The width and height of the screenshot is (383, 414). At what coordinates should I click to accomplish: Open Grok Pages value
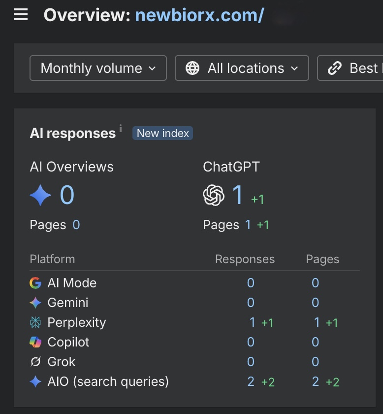(x=315, y=362)
